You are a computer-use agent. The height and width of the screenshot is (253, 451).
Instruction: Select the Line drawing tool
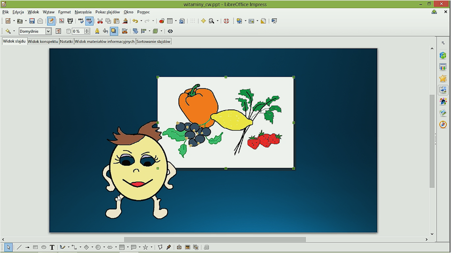pos(19,247)
